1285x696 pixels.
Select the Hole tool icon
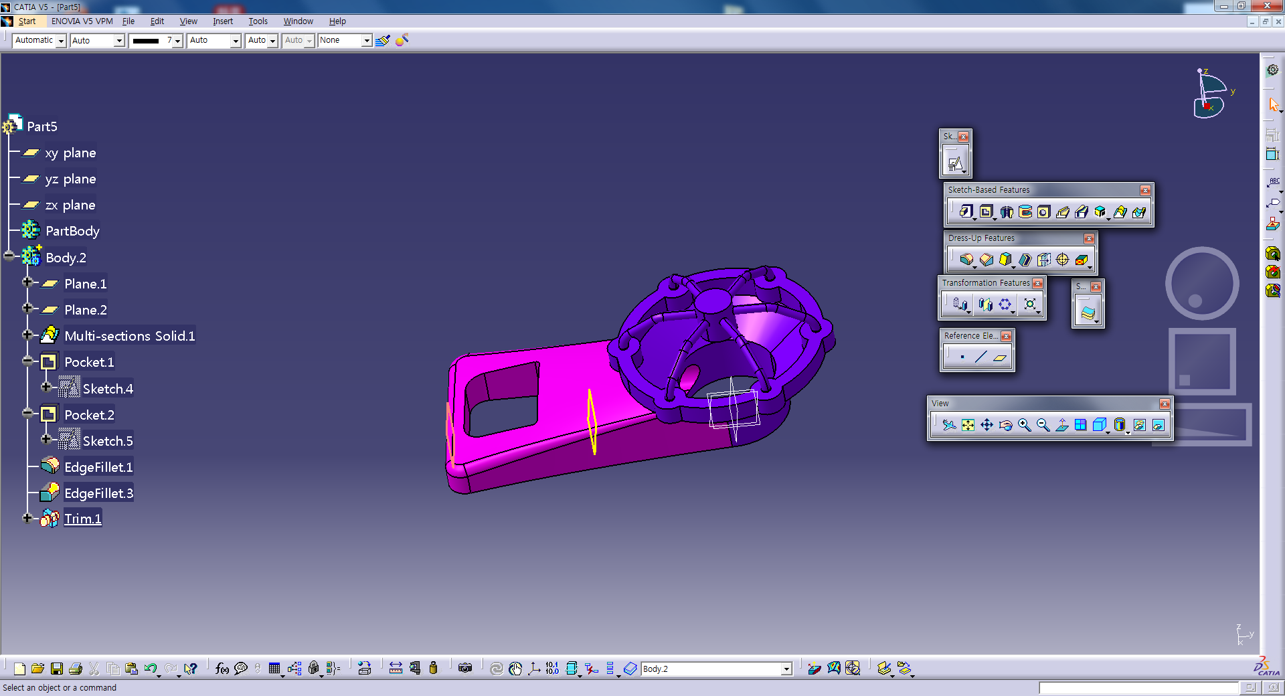[x=1043, y=211]
